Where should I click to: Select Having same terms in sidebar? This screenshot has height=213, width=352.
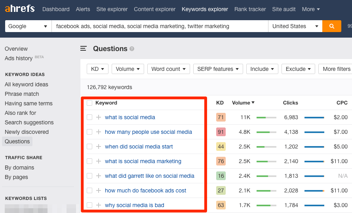29,103
